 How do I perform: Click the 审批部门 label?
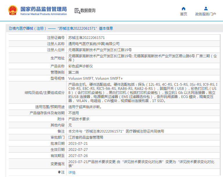click(57, 137)
